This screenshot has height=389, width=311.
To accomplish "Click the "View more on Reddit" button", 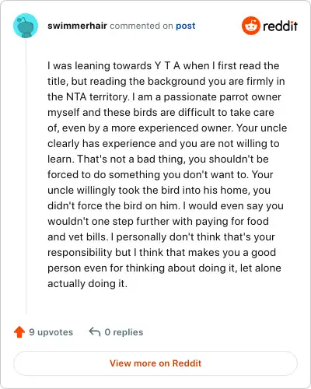I will [x=155, y=363].
